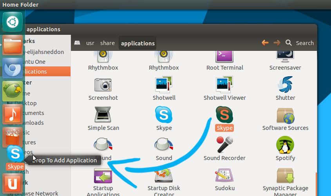The image size is (331, 196).
Task: Open Ubuntu Software Center shopping bag icon
Action: 13,137
